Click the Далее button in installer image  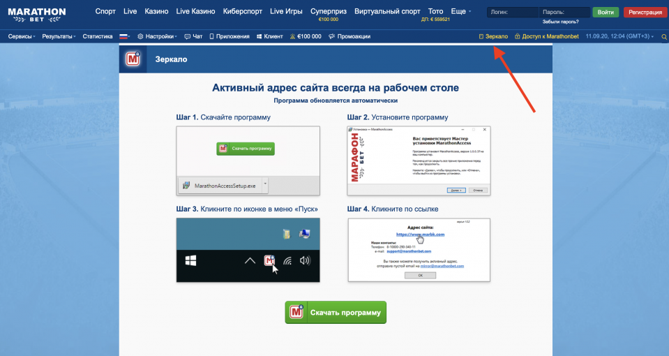click(456, 191)
